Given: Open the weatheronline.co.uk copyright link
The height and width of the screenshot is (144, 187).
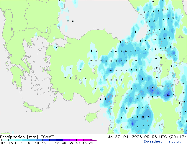Looking at the screenshot, I should (x=162, y=141).
